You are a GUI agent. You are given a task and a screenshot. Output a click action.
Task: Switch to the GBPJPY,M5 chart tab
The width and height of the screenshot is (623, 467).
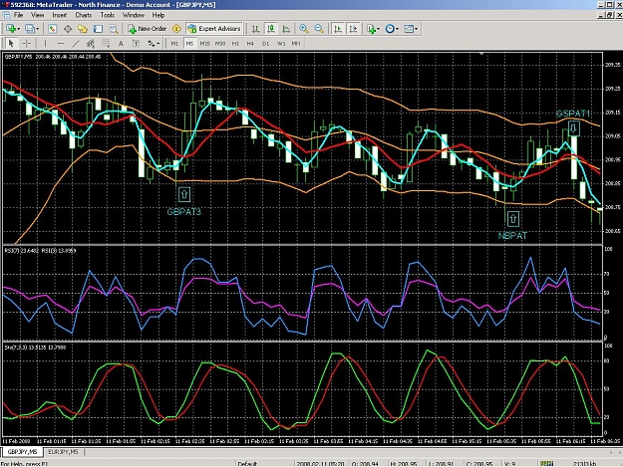click(22, 452)
